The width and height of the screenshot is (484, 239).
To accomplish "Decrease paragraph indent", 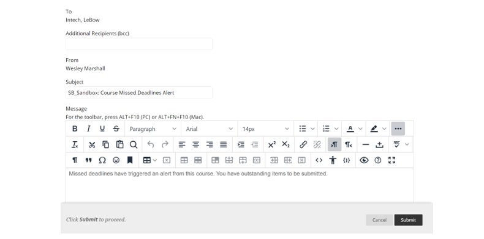I will click(255, 144).
